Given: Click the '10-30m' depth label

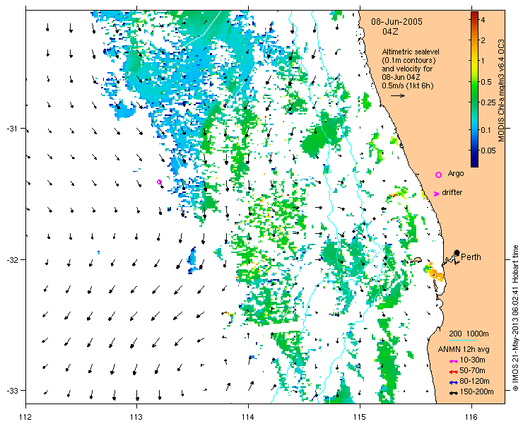Looking at the screenshot, I should point(472,360).
